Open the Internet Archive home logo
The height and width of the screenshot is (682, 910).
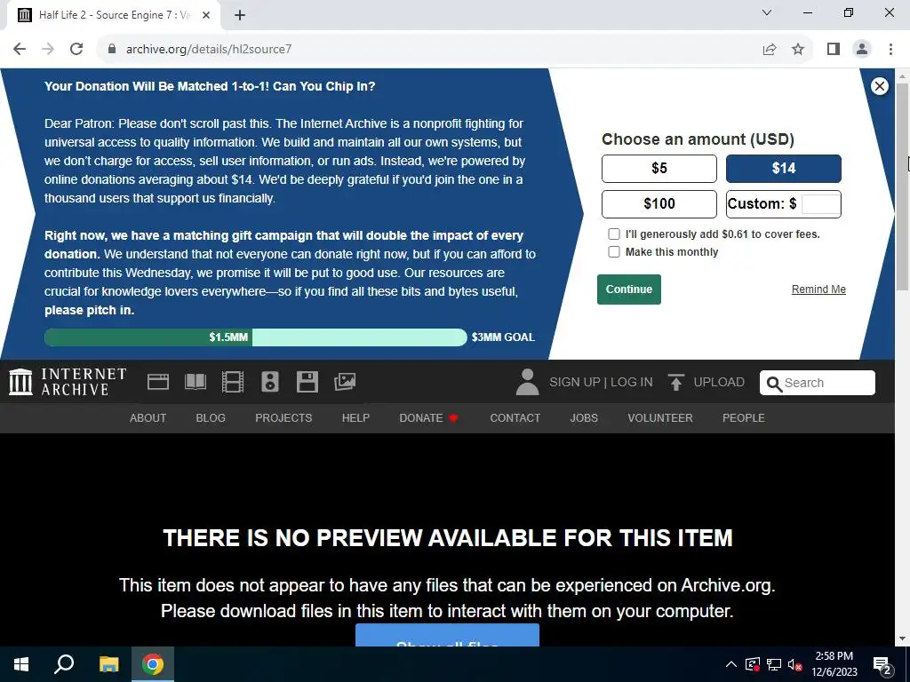pos(68,382)
